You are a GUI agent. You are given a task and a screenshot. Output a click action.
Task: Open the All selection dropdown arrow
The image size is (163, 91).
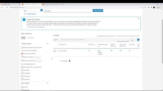point(58,40)
